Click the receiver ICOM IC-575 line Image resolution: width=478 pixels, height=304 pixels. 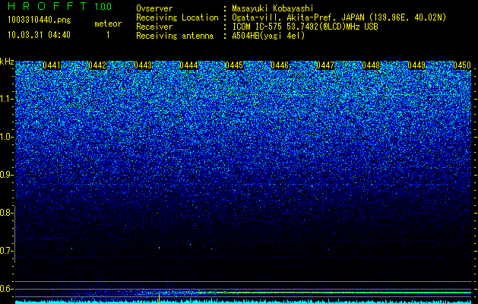coord(305,27)
